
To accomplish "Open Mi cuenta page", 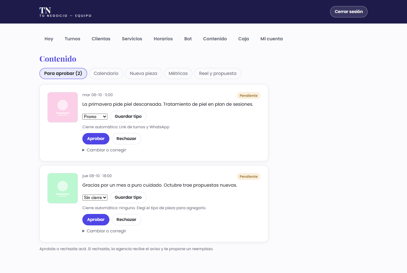I will 272,39.
